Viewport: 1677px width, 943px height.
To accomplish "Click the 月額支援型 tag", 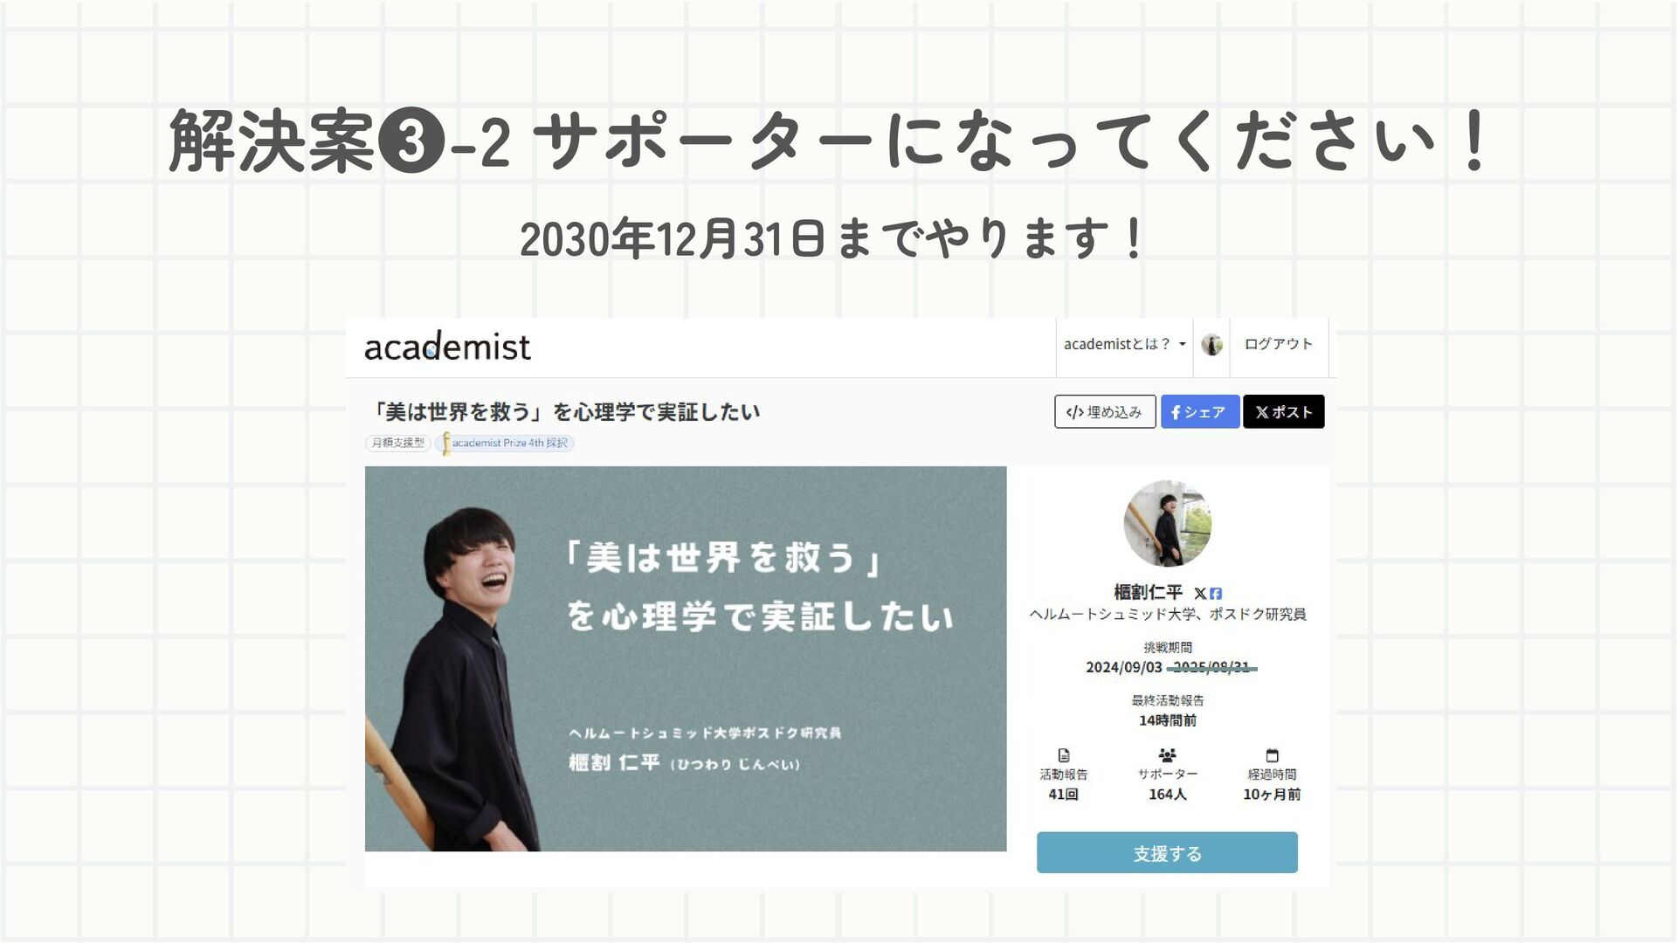I will point(397,443).
